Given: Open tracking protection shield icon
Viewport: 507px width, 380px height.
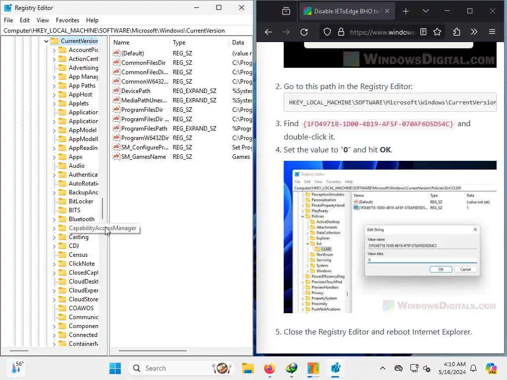Looking at the screenshot, I should 327,32.
